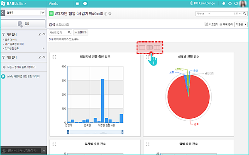Click the green app icon beside title

tap(51, 14)
